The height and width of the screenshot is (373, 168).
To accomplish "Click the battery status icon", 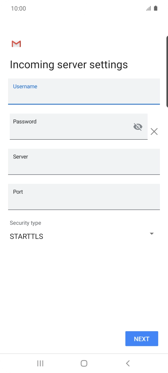I will click(155, 8).
